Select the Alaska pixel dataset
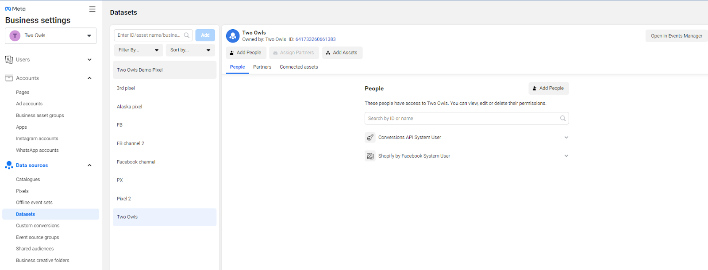Screen dimensions: 708x270 point(165,107)
